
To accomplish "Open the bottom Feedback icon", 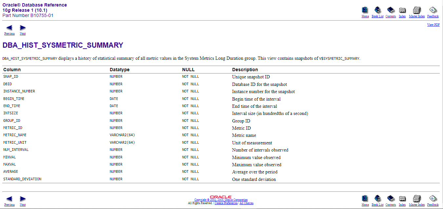I will [x=433, y=199].
